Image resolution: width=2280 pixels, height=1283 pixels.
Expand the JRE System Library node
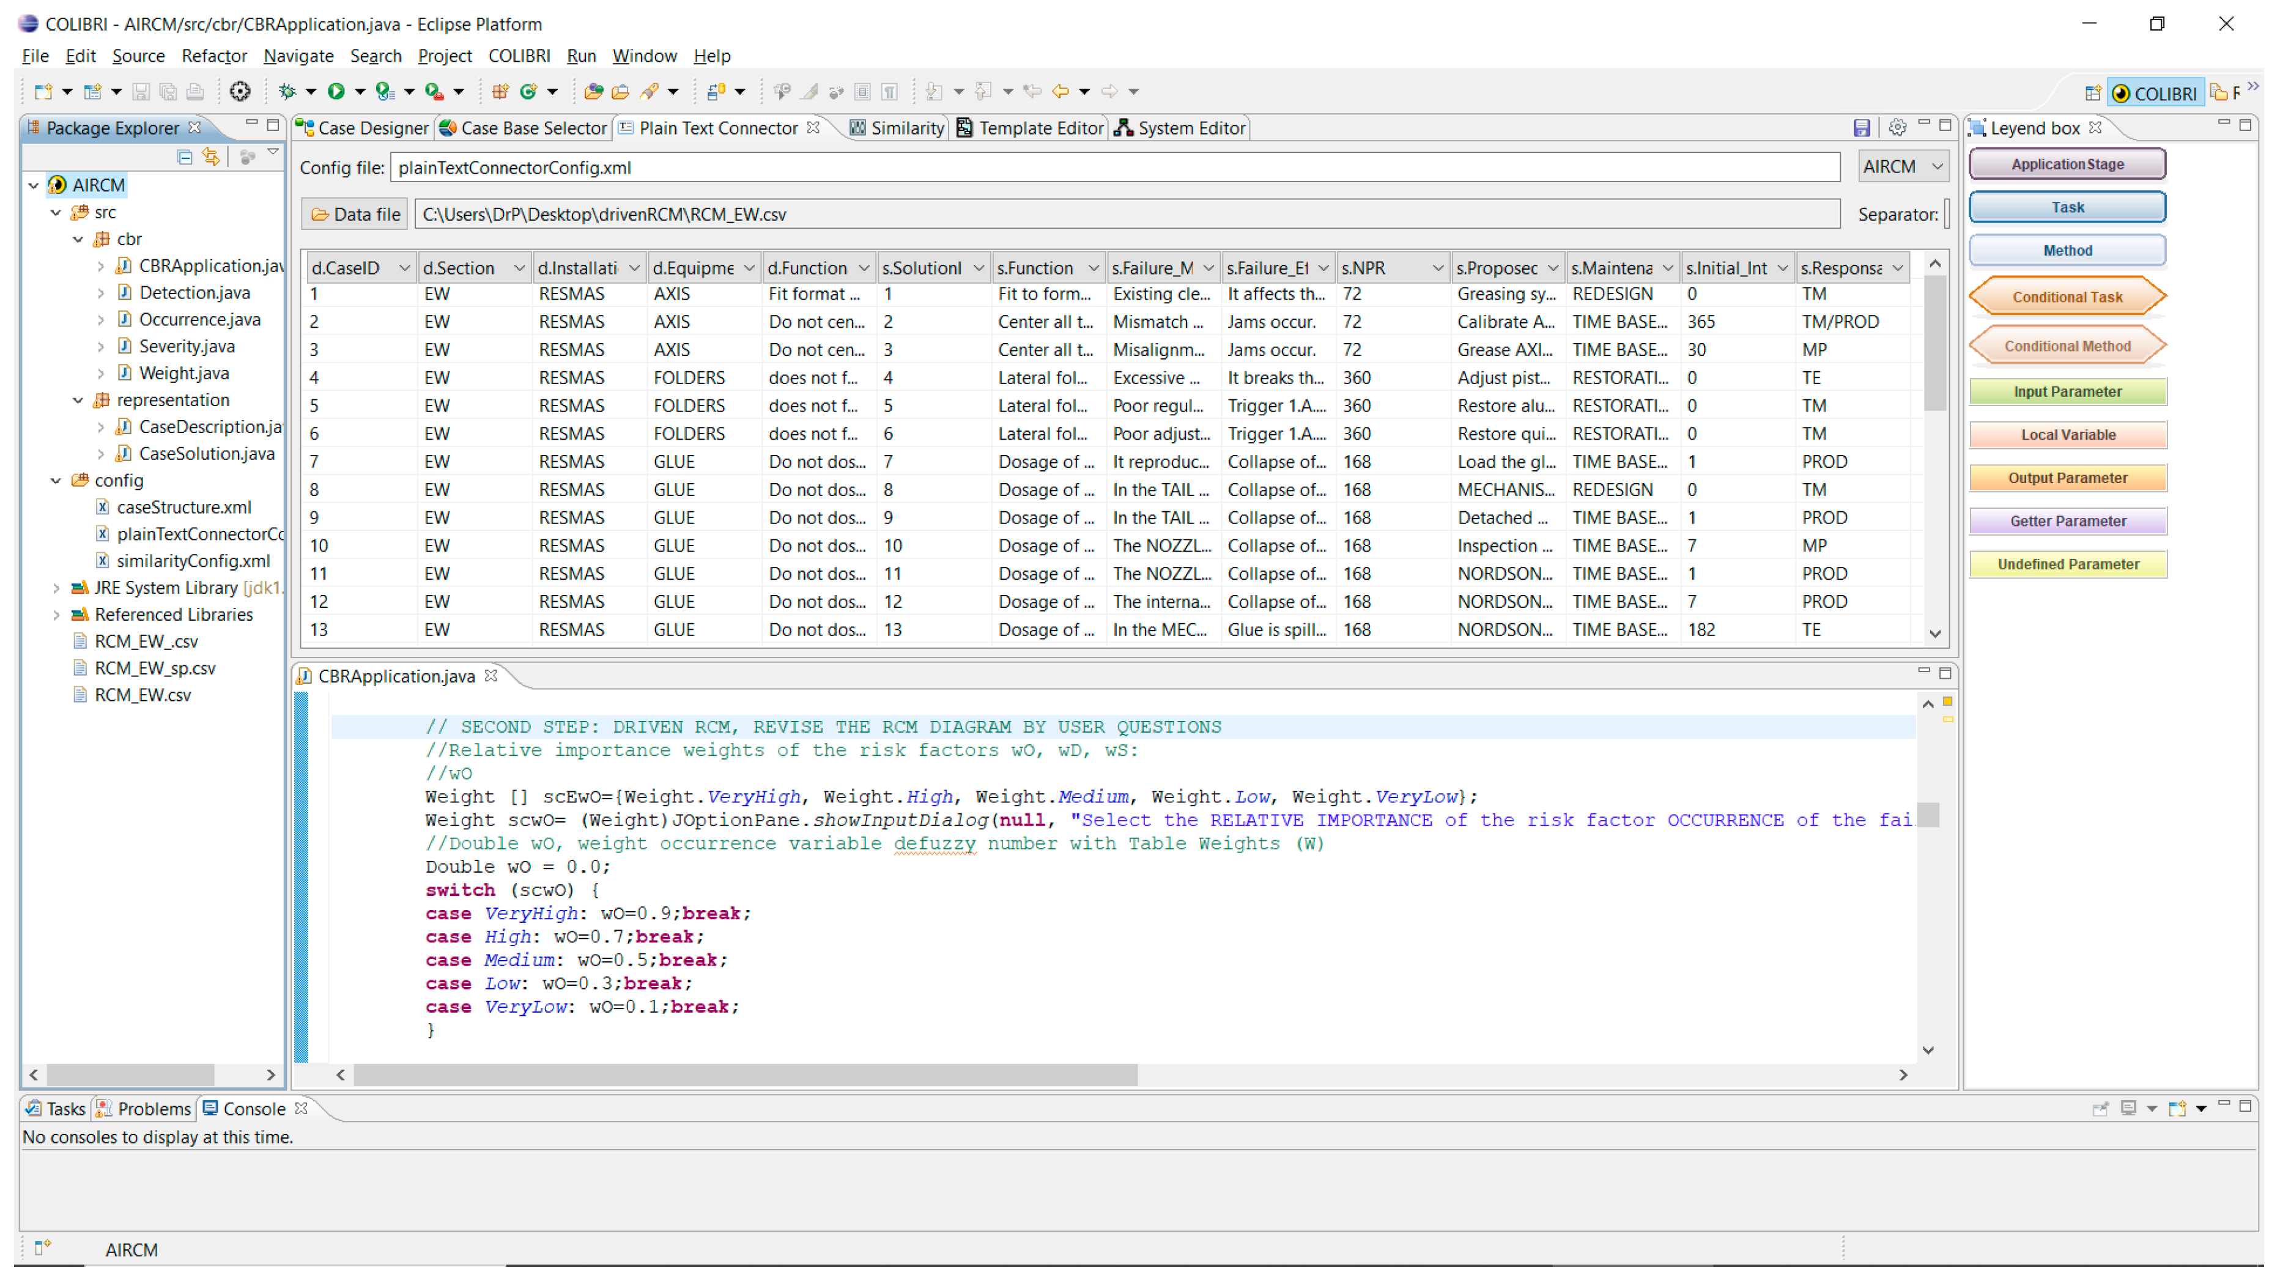click(x=56, y=588)
